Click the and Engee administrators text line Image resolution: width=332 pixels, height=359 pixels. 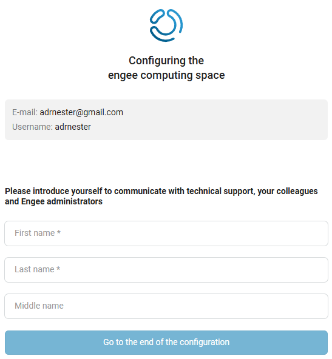[x=53, y=201]
